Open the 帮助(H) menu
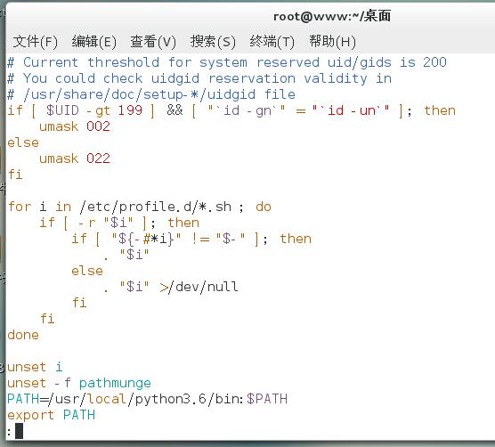Viewport: 495px width, 447px height. [x=332, y=41]
